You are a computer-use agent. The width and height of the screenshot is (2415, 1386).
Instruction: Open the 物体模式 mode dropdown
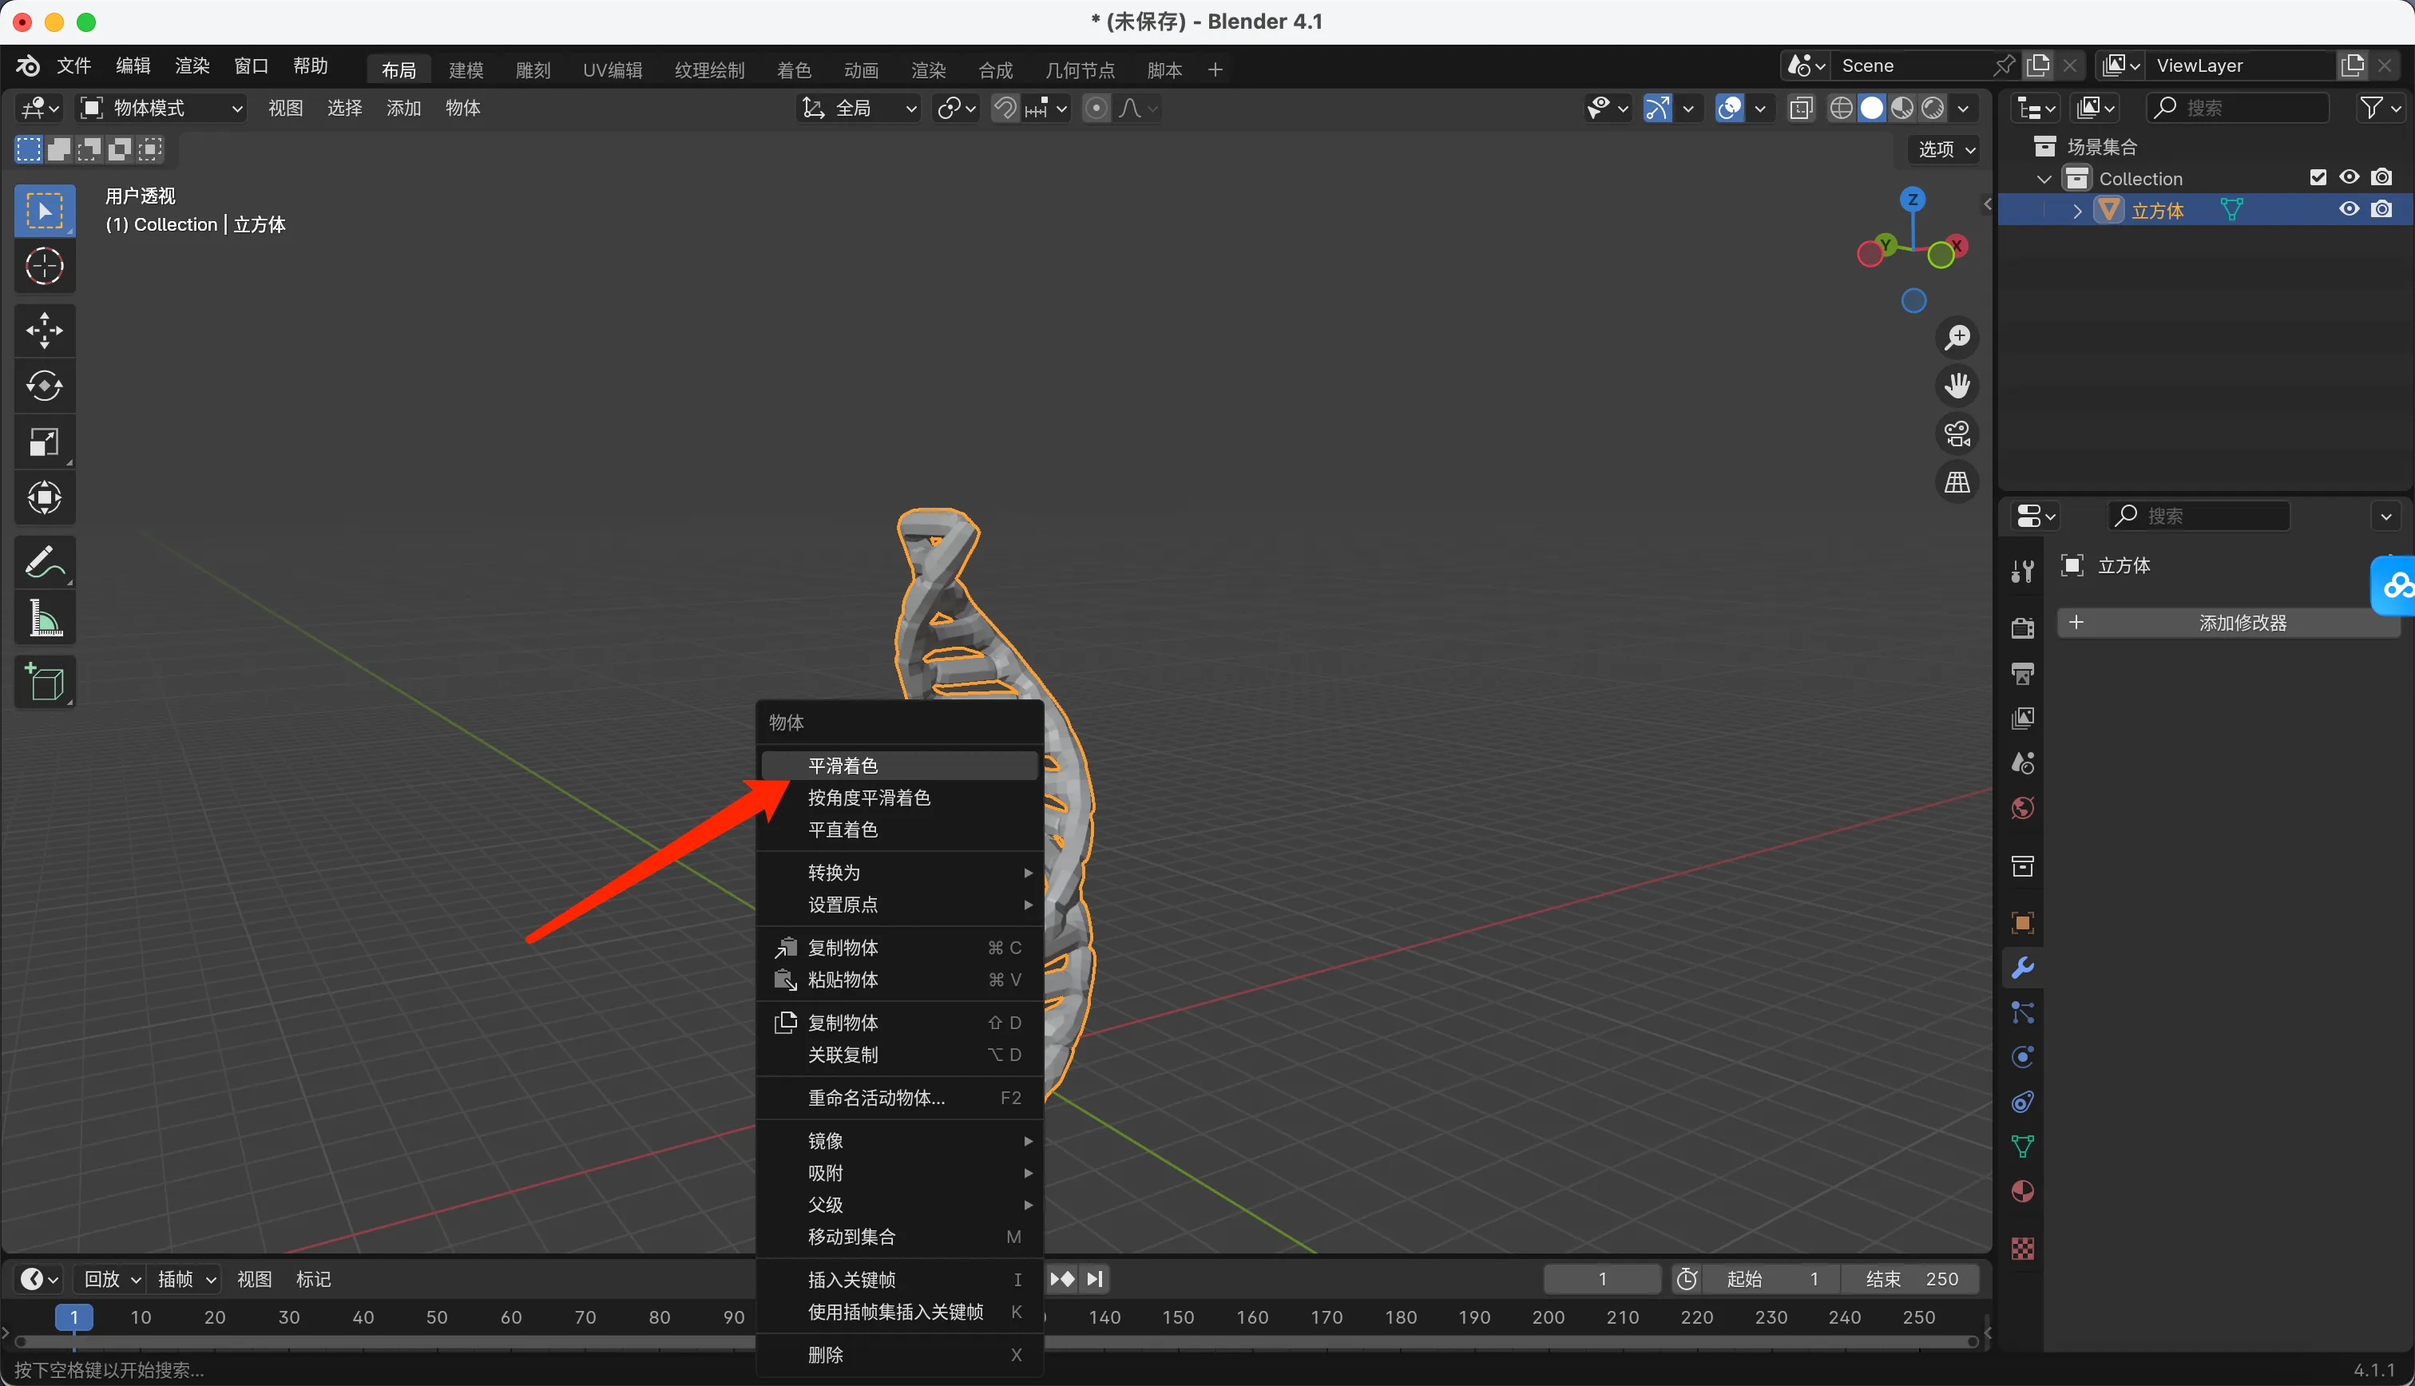pos(161,109)
